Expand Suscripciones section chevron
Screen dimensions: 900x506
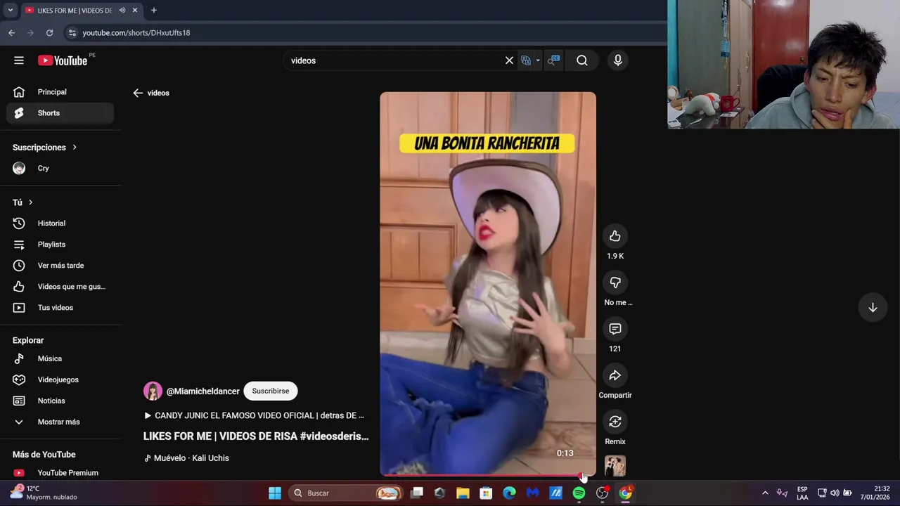pos(74,148)
